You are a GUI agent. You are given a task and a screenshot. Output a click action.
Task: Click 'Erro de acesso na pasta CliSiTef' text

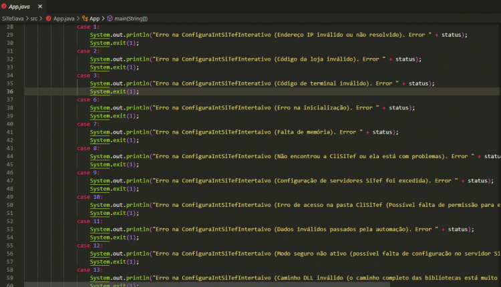pos(329,205)
